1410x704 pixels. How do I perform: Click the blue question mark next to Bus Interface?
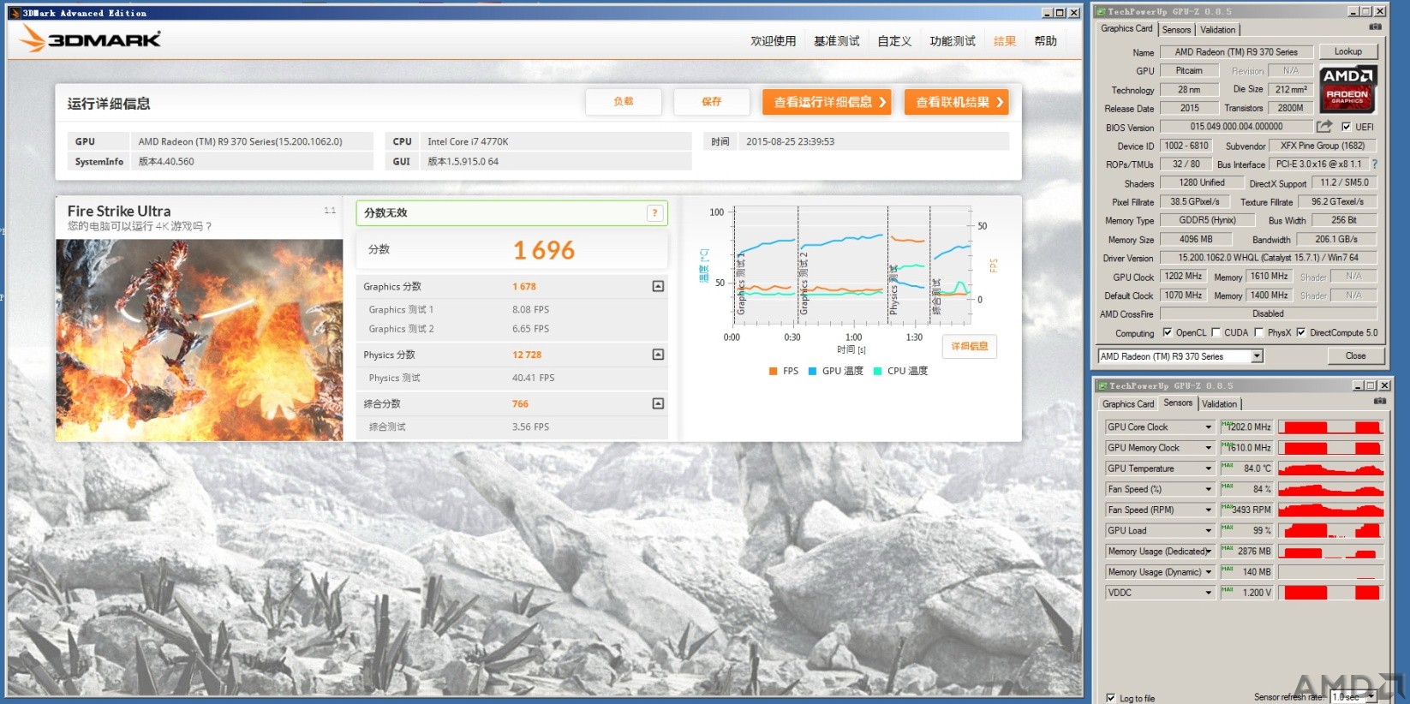coord(1375,164)
